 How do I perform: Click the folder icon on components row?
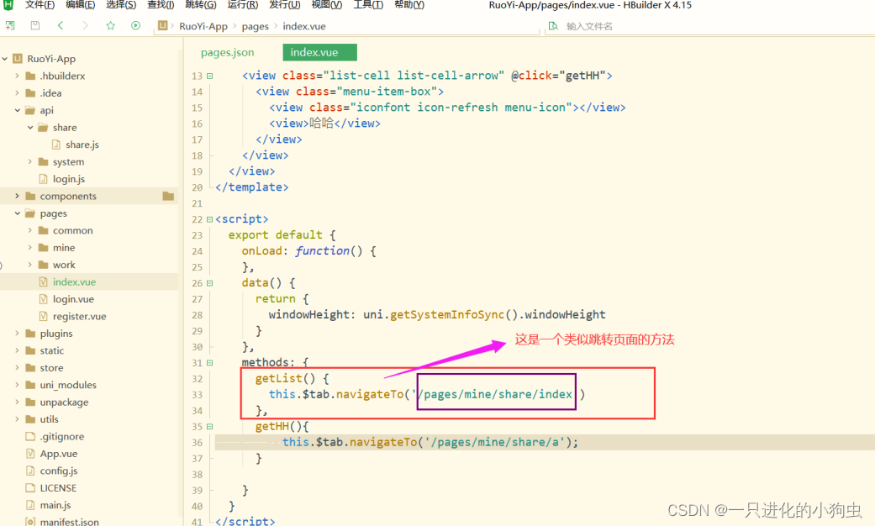pos(168,197)
